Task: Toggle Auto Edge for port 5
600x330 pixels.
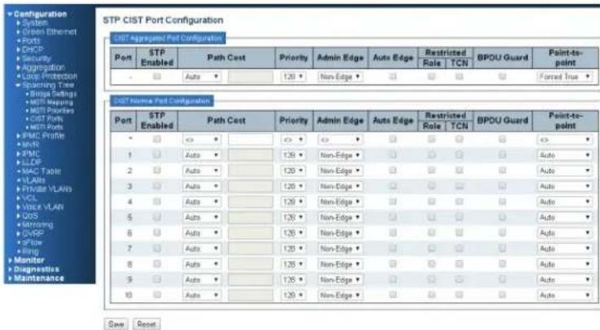Action: click(x=392, y=217)
